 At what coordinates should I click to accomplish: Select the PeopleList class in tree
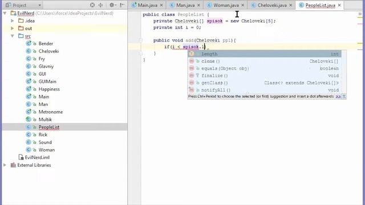tap(49, 127)
